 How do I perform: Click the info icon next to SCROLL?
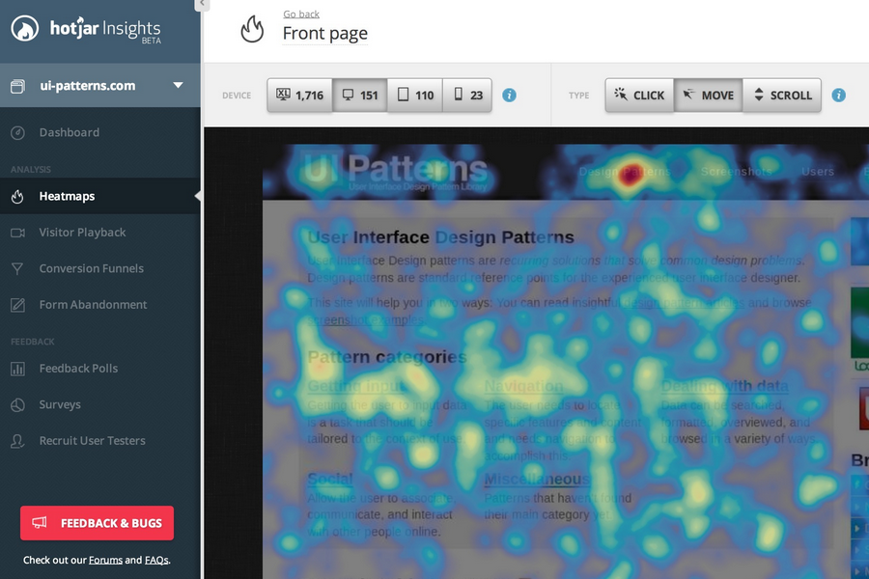838,96
